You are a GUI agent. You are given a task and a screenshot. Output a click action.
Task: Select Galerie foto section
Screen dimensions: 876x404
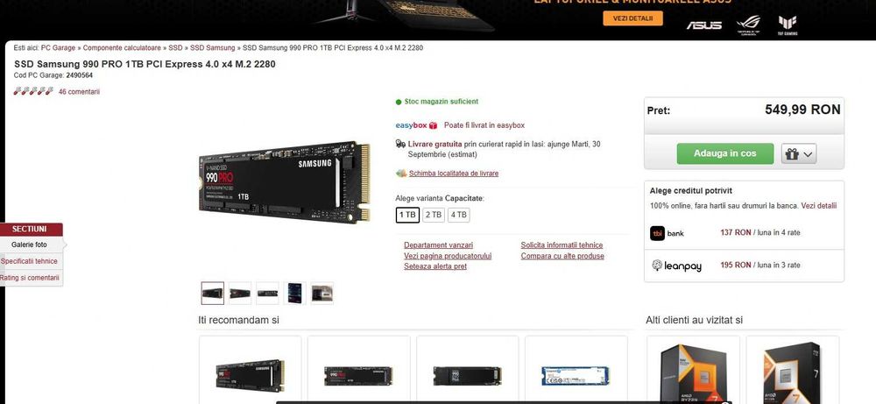pyautogui.click(x=30, y=245)
